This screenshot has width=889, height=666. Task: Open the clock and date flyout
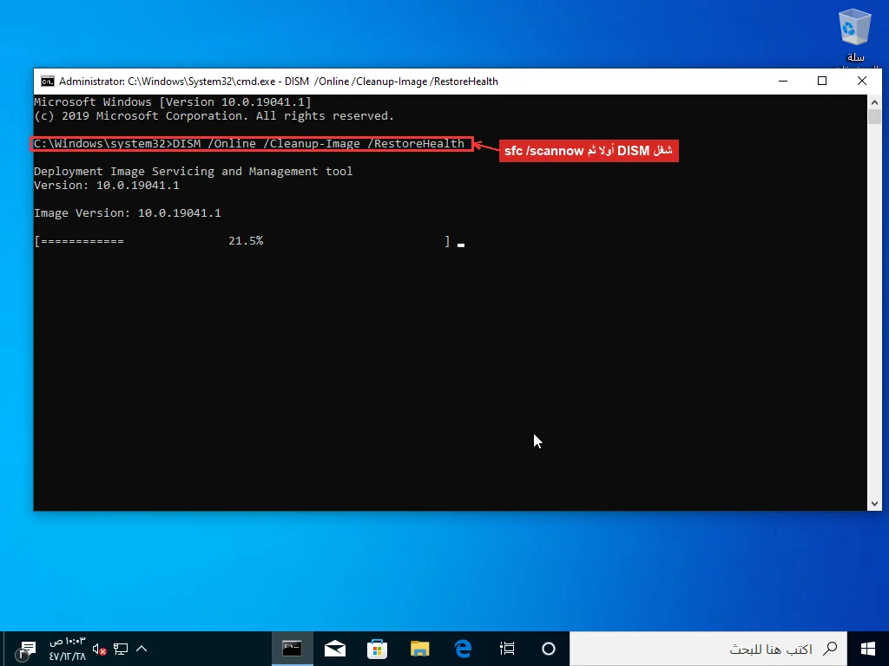click(x=67, y=649)
